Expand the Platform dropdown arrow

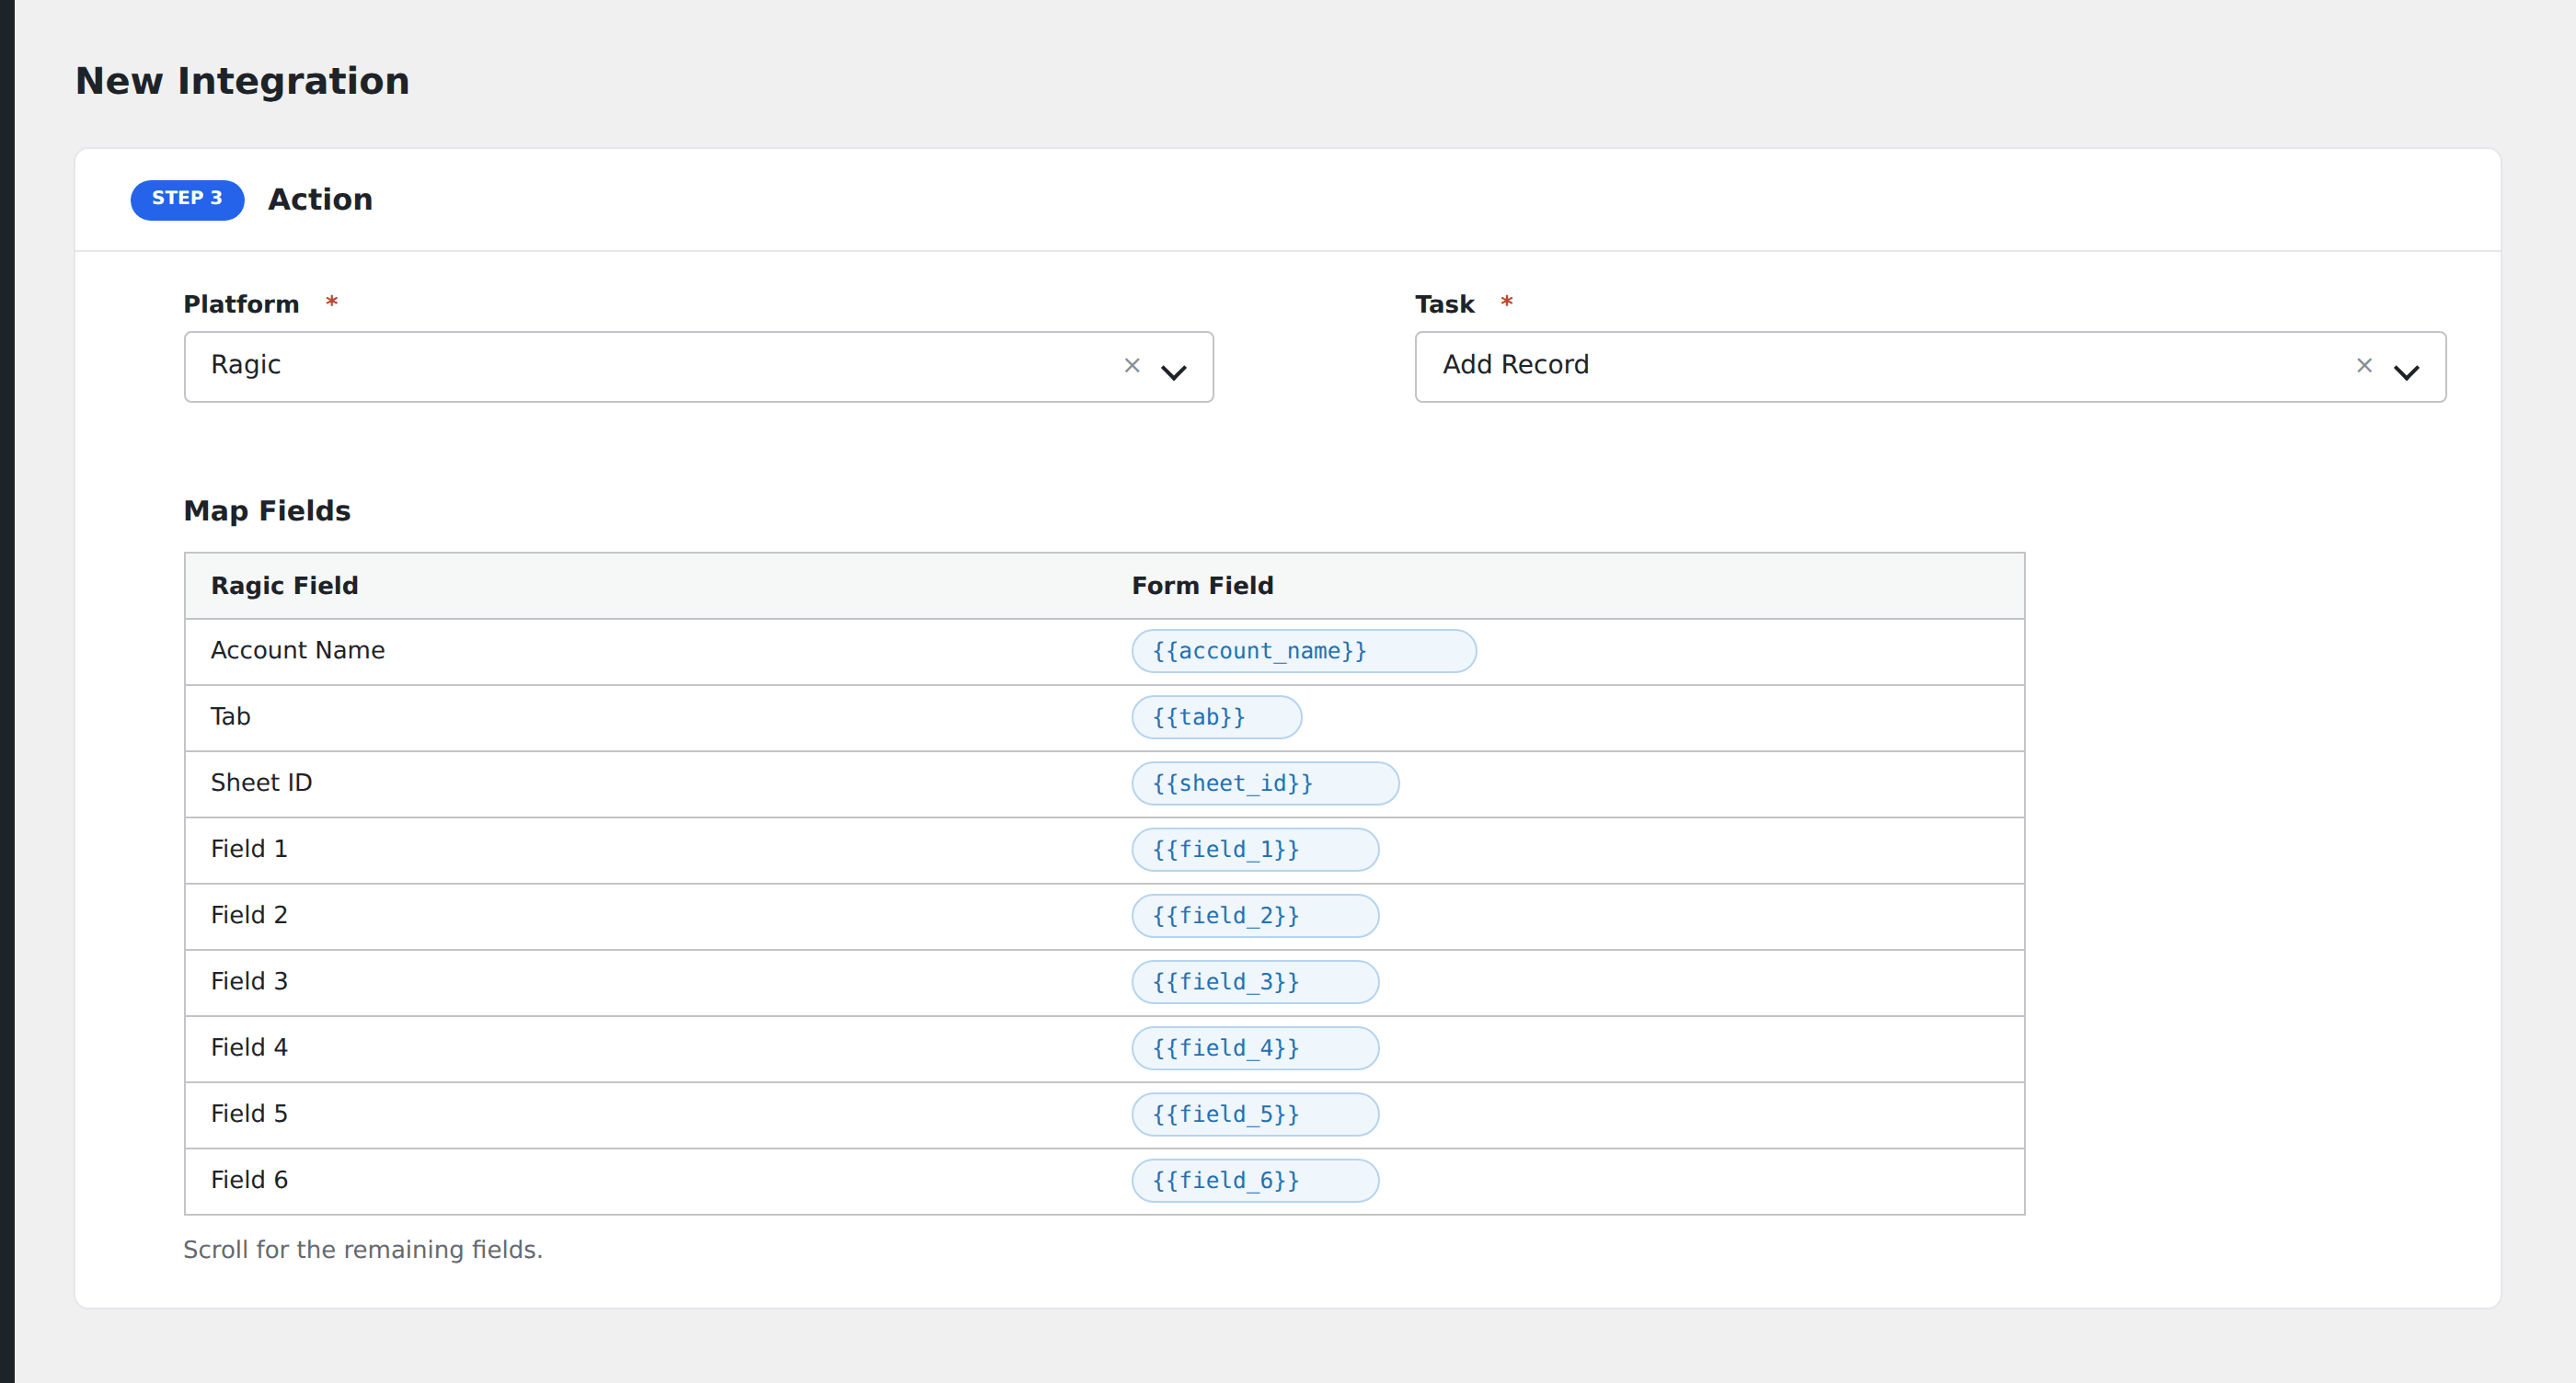1173,371
